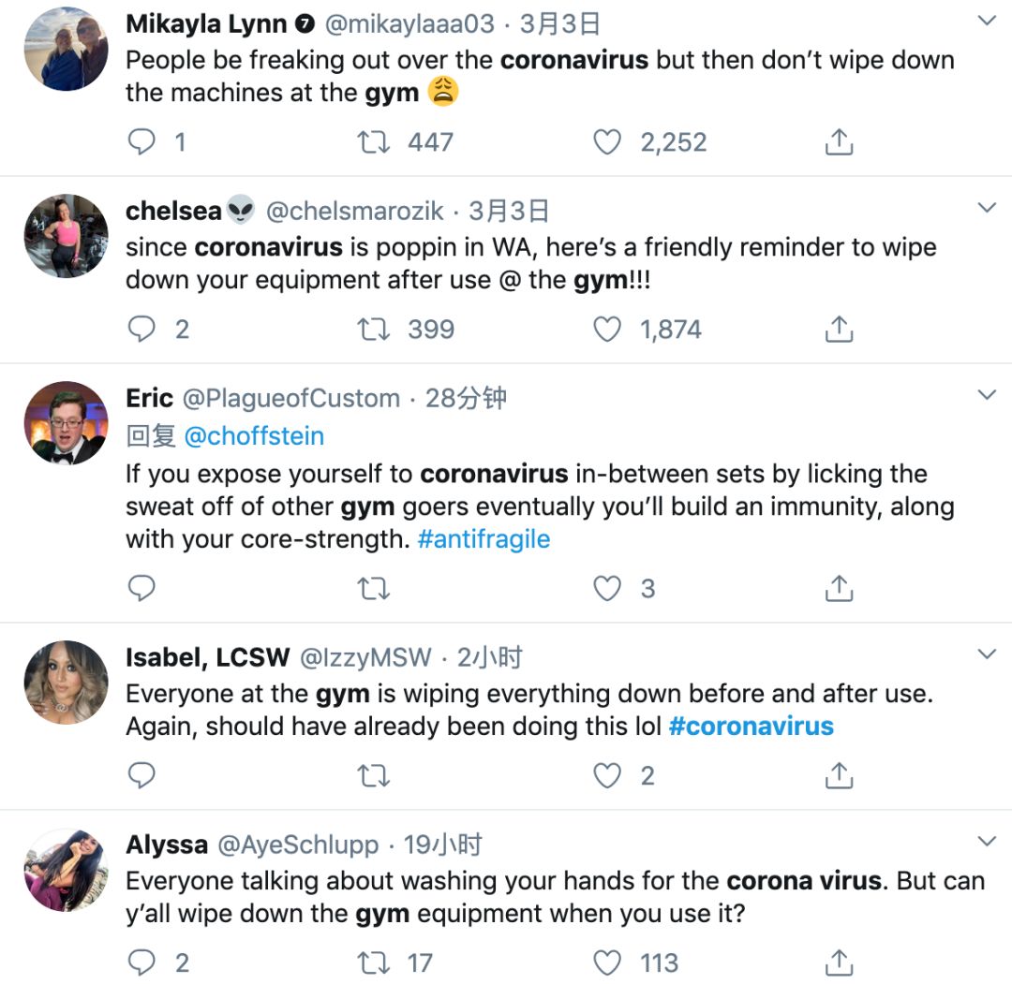This screenshot has width=1012, height=984.
Task: Retweet Mikayla Lynn's tweet with 447 retweets
Action: point(374,142)
